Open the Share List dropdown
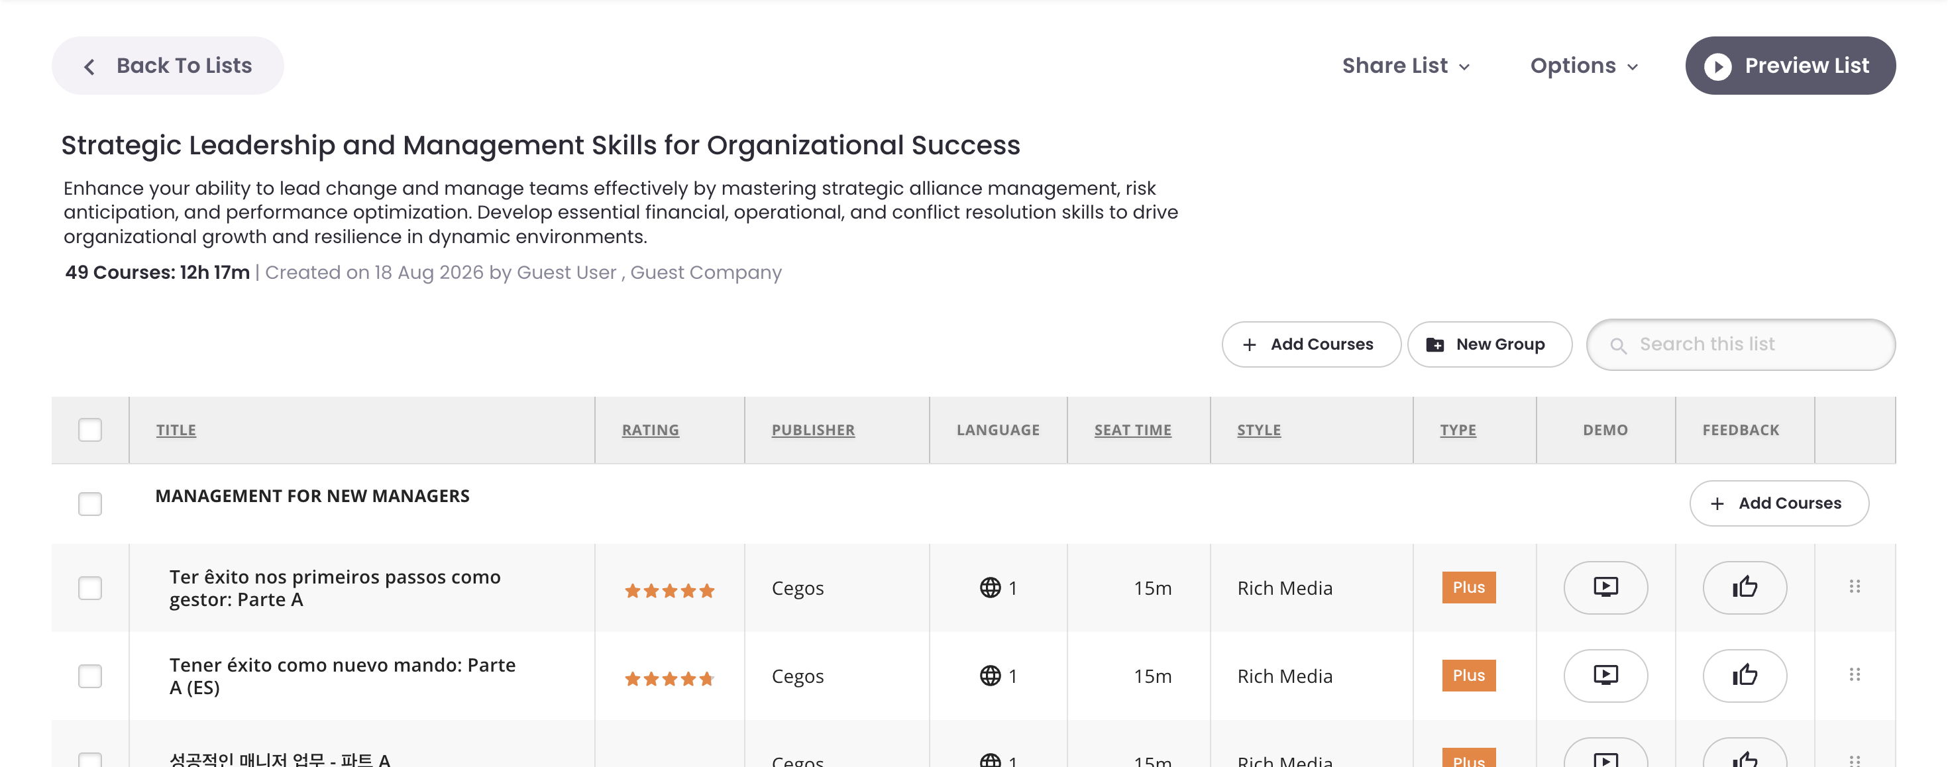 (1406, 66)
